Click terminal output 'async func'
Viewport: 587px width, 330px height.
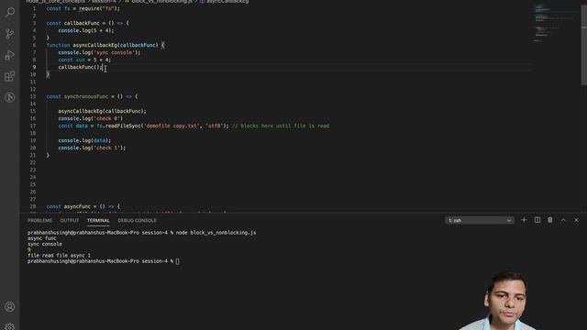tap(41, 238)
